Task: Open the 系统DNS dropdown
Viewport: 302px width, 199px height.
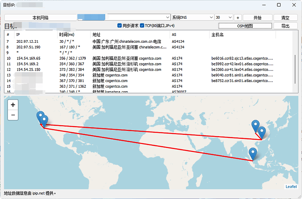Action: click(x=193, y=17)
